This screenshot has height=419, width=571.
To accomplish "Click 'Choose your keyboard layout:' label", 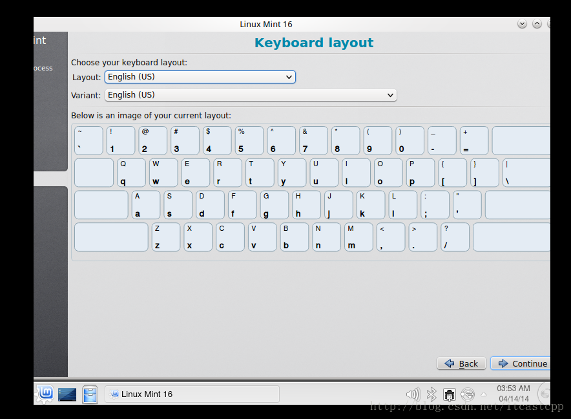I will point(129,62).
